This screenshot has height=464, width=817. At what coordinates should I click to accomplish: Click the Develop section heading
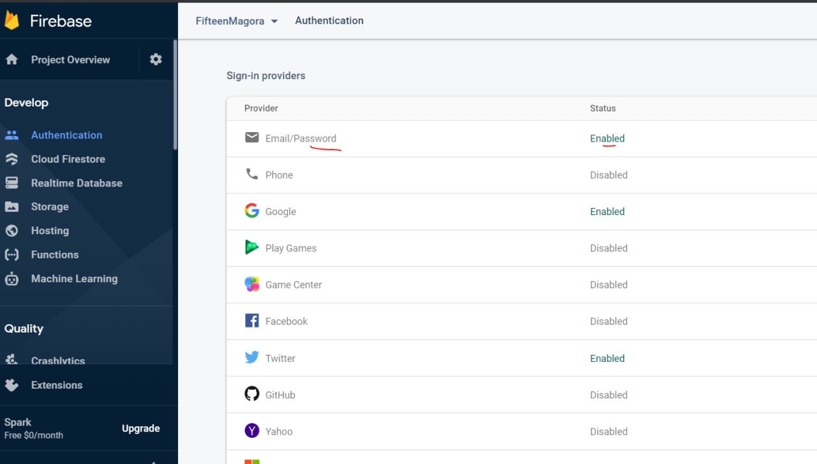(26, 103)
